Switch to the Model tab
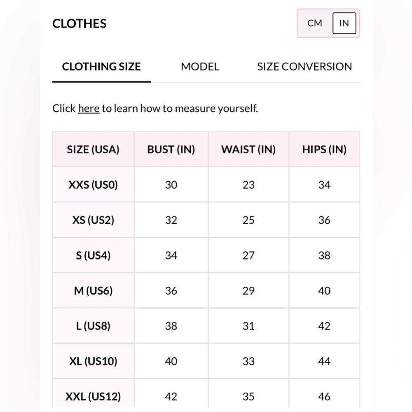The width and height of the screenshot is (412, 412). coord(200,67)
